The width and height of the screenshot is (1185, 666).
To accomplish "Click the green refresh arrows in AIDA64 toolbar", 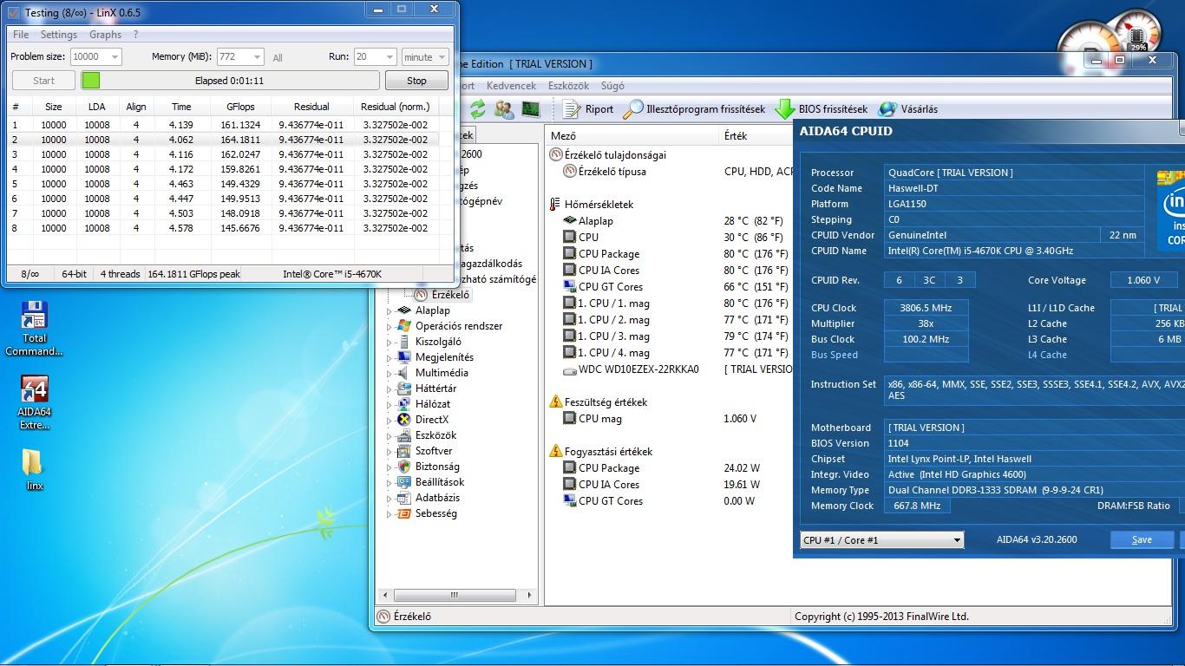I will [477, 108].
